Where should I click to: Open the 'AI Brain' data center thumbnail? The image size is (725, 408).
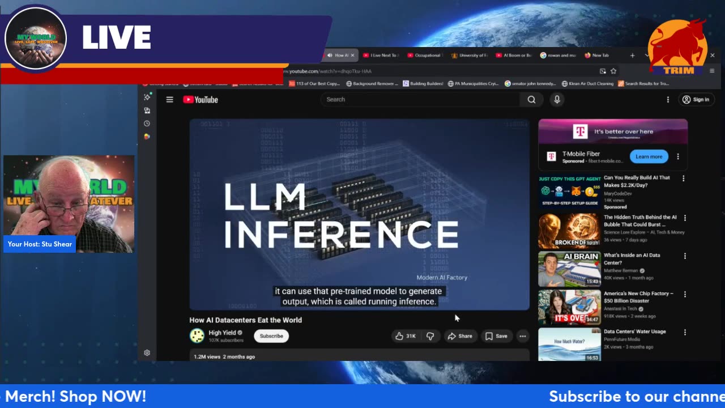pos(569,269)
